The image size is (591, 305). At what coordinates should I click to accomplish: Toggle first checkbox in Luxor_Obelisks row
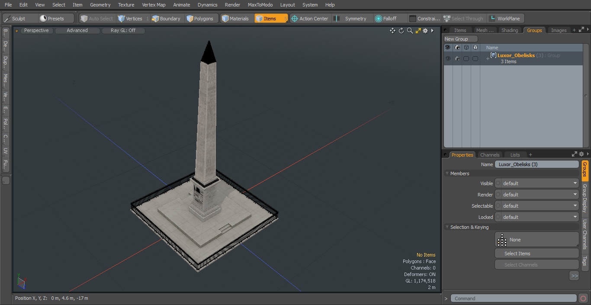tap(466, 58)
